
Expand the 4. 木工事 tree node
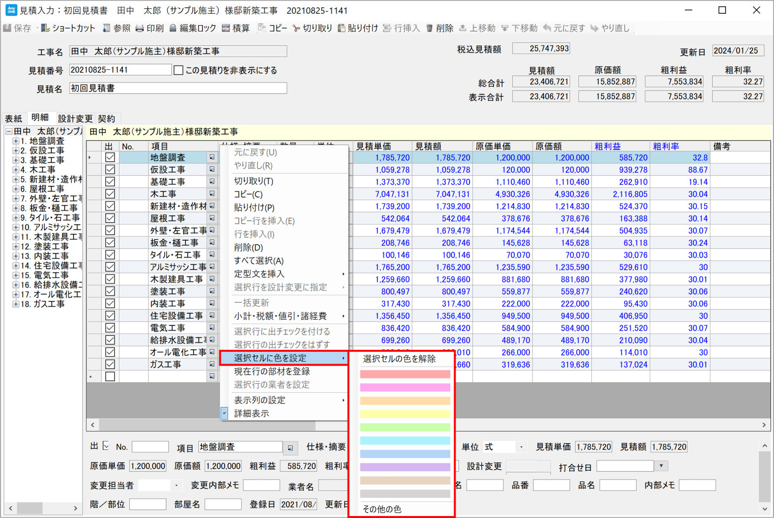[x=16, y=170]
